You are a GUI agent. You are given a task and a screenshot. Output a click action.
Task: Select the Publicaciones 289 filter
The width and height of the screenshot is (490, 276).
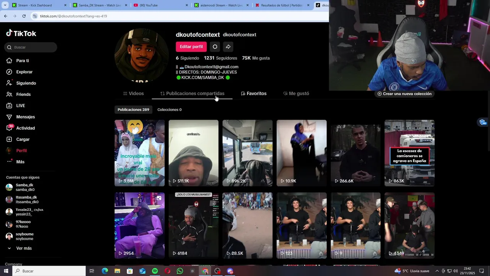[133, 110]
